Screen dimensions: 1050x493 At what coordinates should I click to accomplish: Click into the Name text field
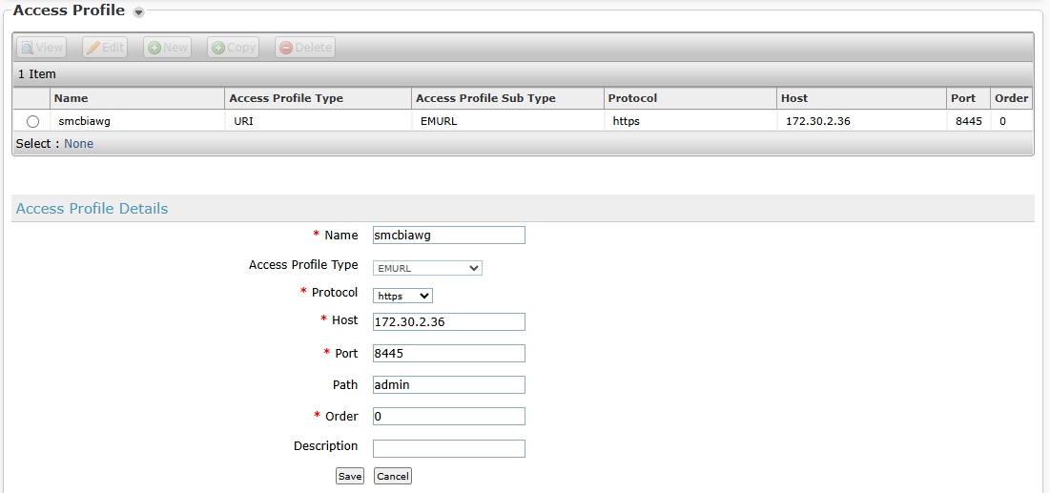[x=448, y=236]
